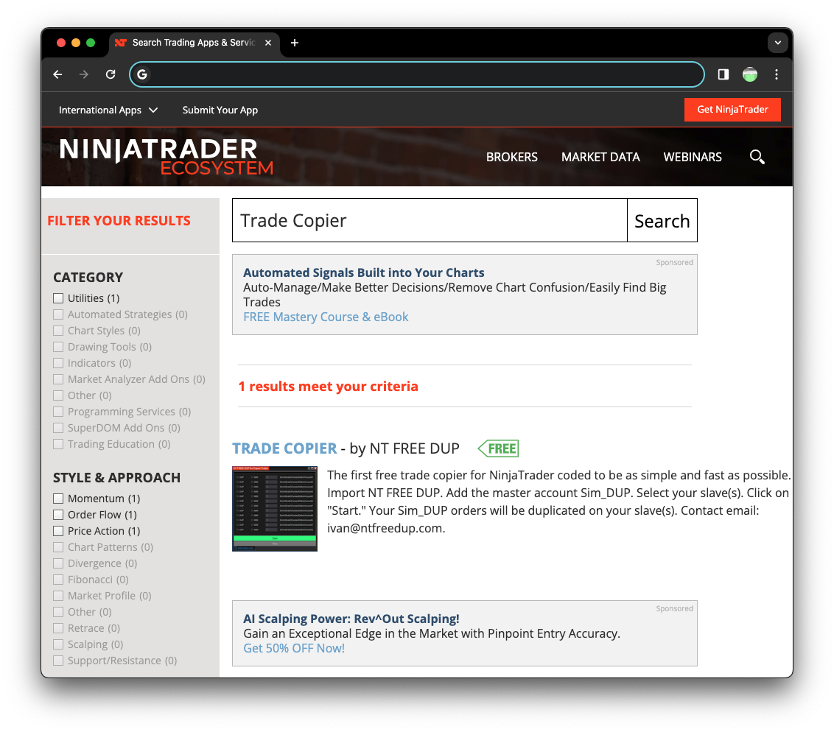
Task: Check the Momentum (1) checkbox
Action: (x=58, y=499)
